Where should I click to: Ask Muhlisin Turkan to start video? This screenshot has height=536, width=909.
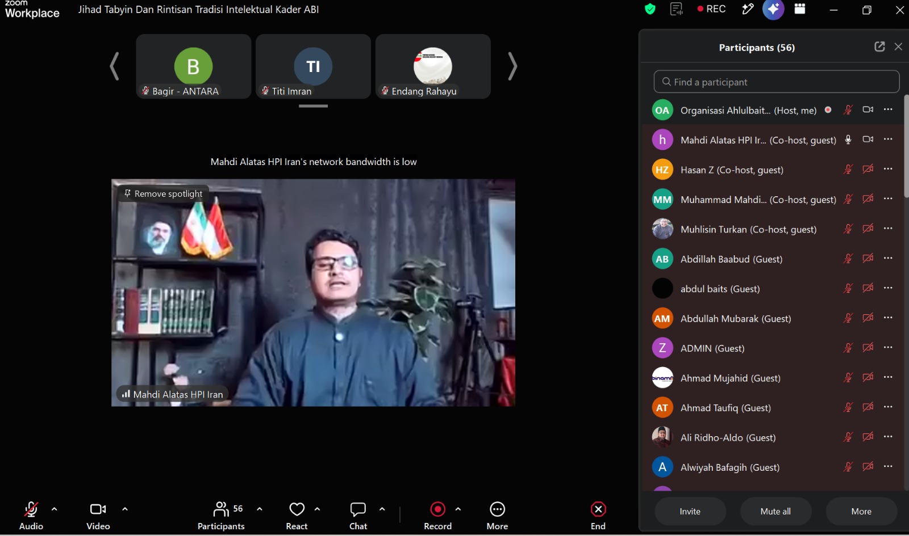[868, 229]
